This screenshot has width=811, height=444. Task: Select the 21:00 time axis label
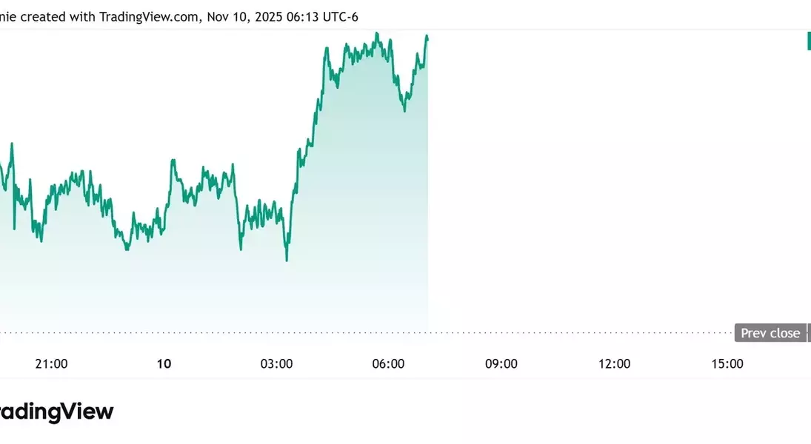click(51, 363)
